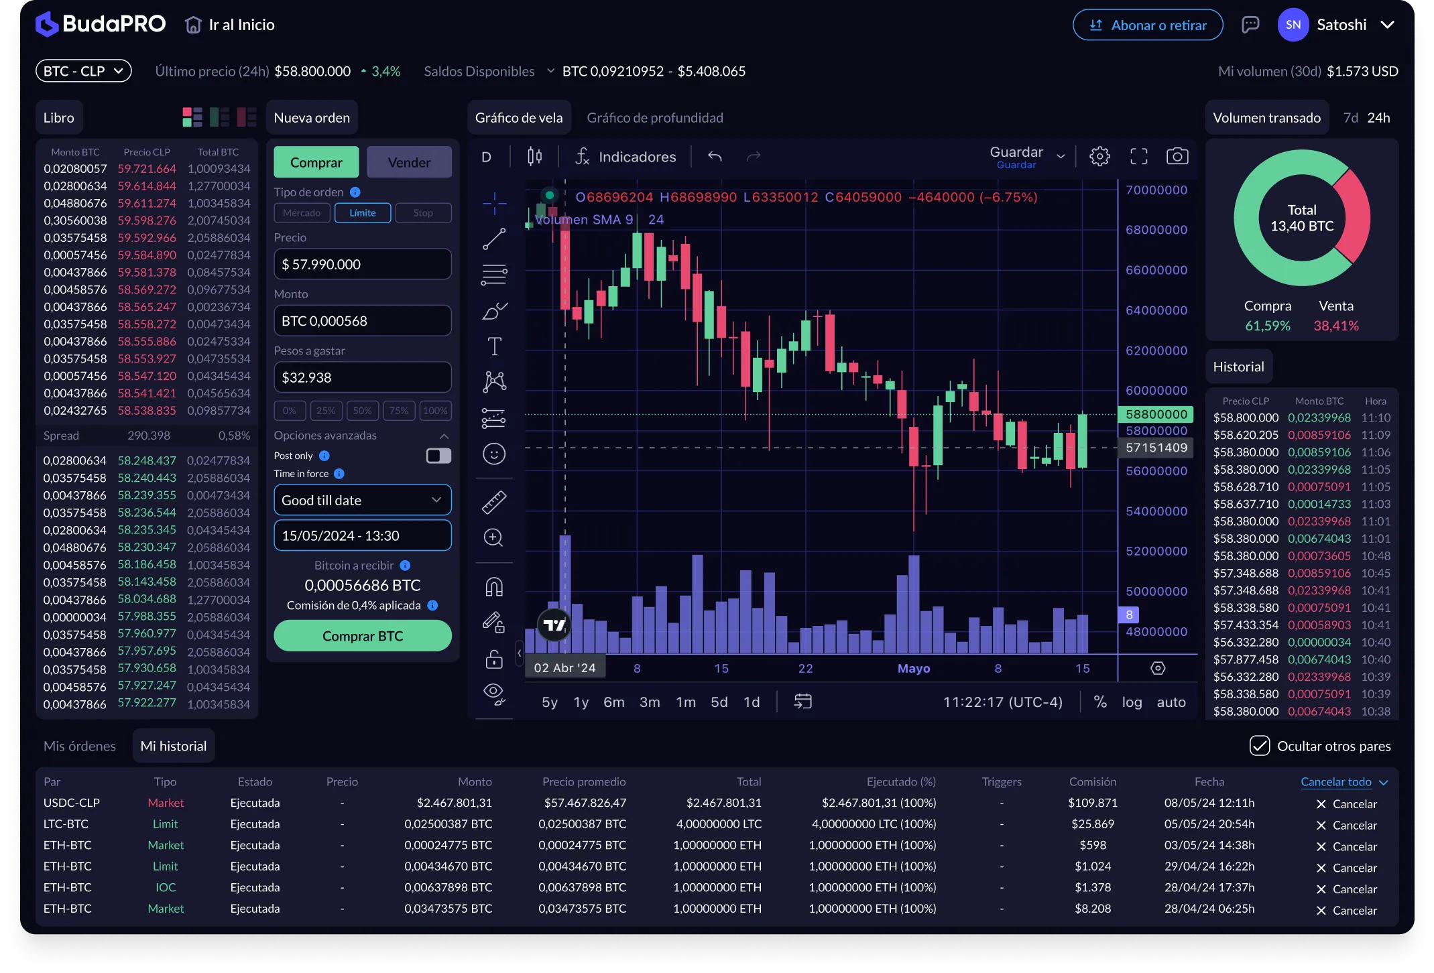The image size is (1434, 973).
Task: Expand the chart to fullscreen
Action: (x=1138, y=156)
